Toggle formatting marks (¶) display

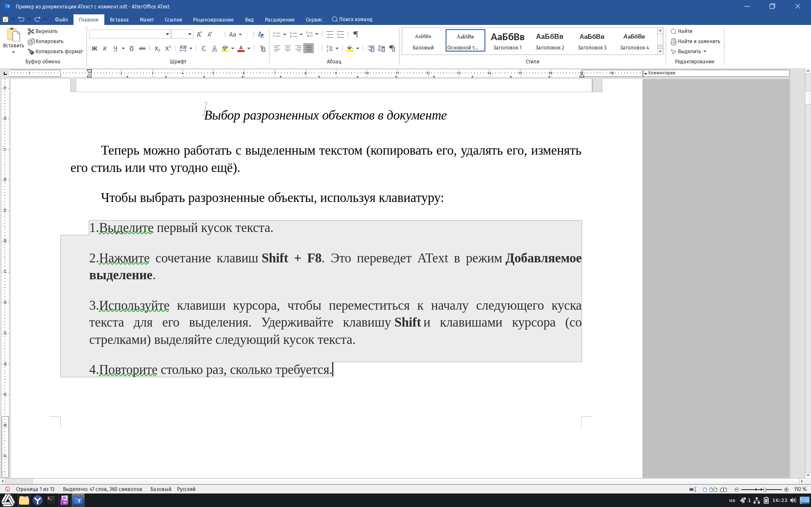pos(356,34)
